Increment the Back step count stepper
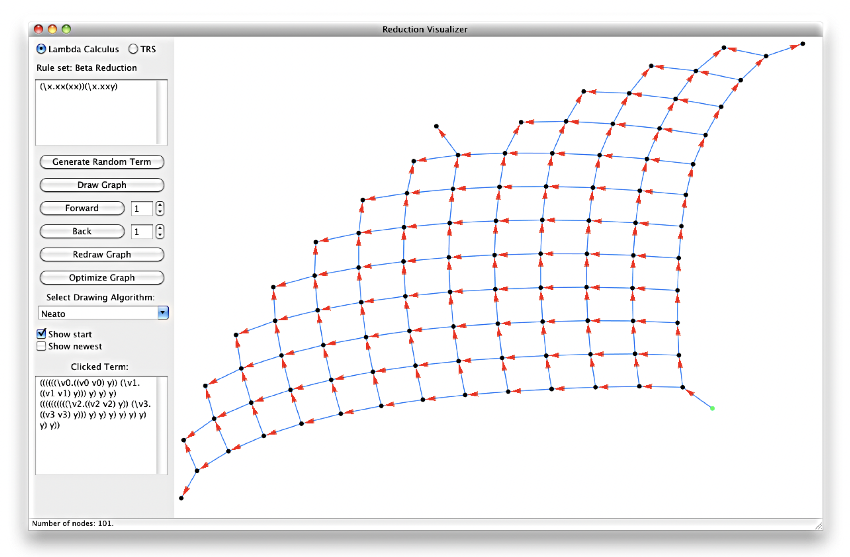850x557 pixels. click(160, 228)
